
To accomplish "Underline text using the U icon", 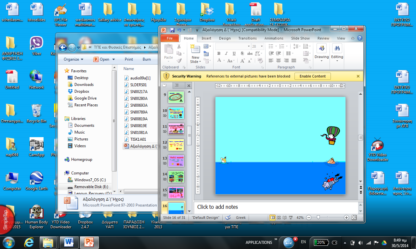I will coord(234,53).
